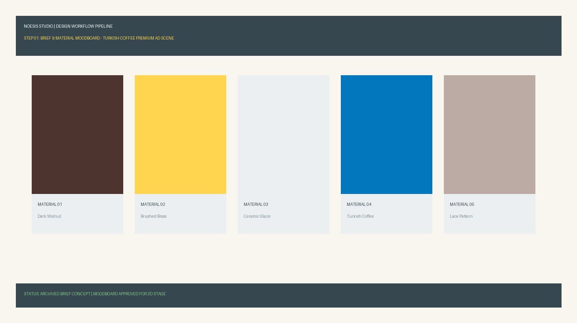This screenshot has width=577, height=323.
Task: Click the 'STATUS: ARCHIVED BRIEF CONCEPT' footer text
Action: click(57, 294)
